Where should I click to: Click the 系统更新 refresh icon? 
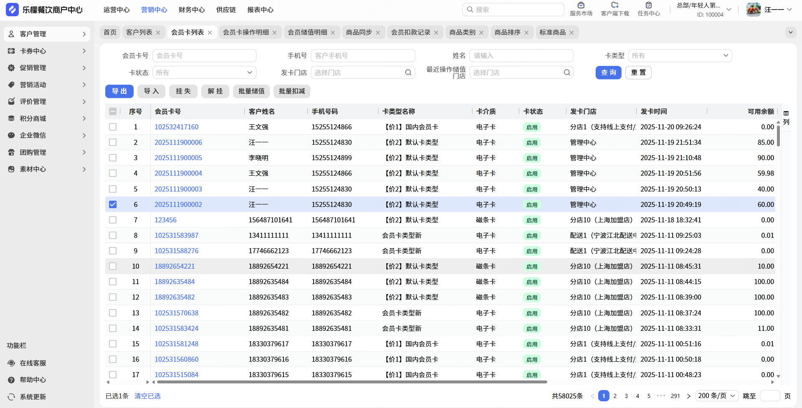[x=11, y=397]
